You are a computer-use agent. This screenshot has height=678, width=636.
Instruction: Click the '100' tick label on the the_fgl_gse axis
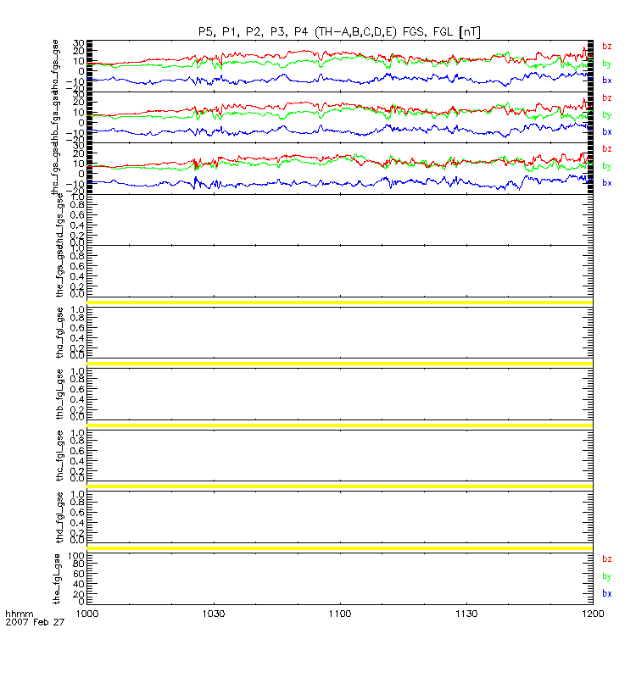pos(75,556)
